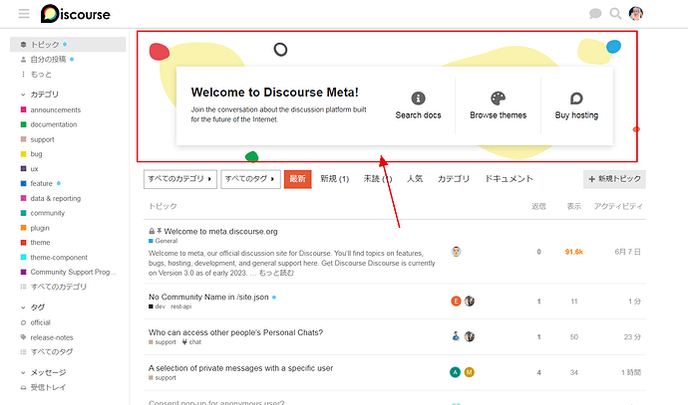The image size is (688, 405).
Task: Click the Search docs info icon
Action: point(418,99)
